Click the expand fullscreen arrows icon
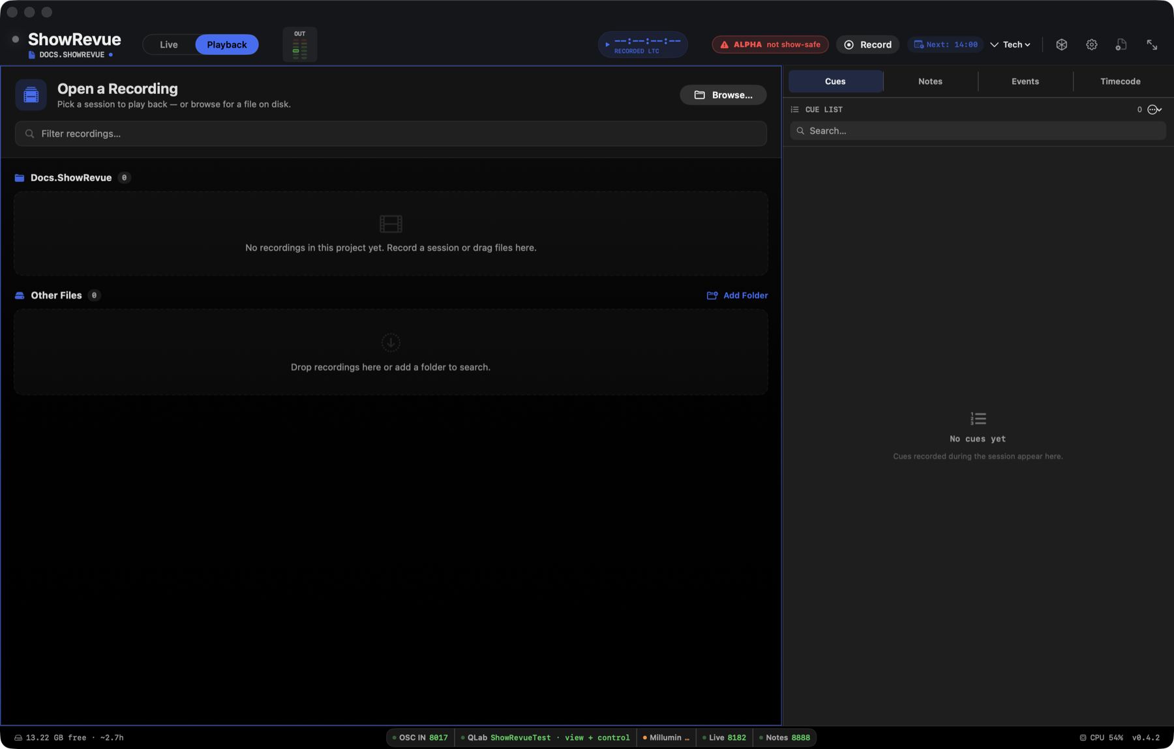The height and width of the screenshot is (749, 1174). coord(1152,44)
